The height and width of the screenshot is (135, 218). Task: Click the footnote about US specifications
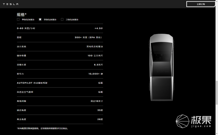pos(43,129)
